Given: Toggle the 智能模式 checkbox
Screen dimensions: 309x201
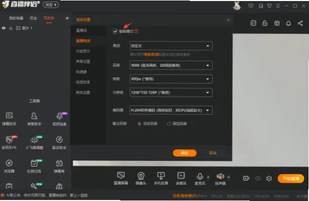Looking at the screenshot, I should tap(115, 31).
